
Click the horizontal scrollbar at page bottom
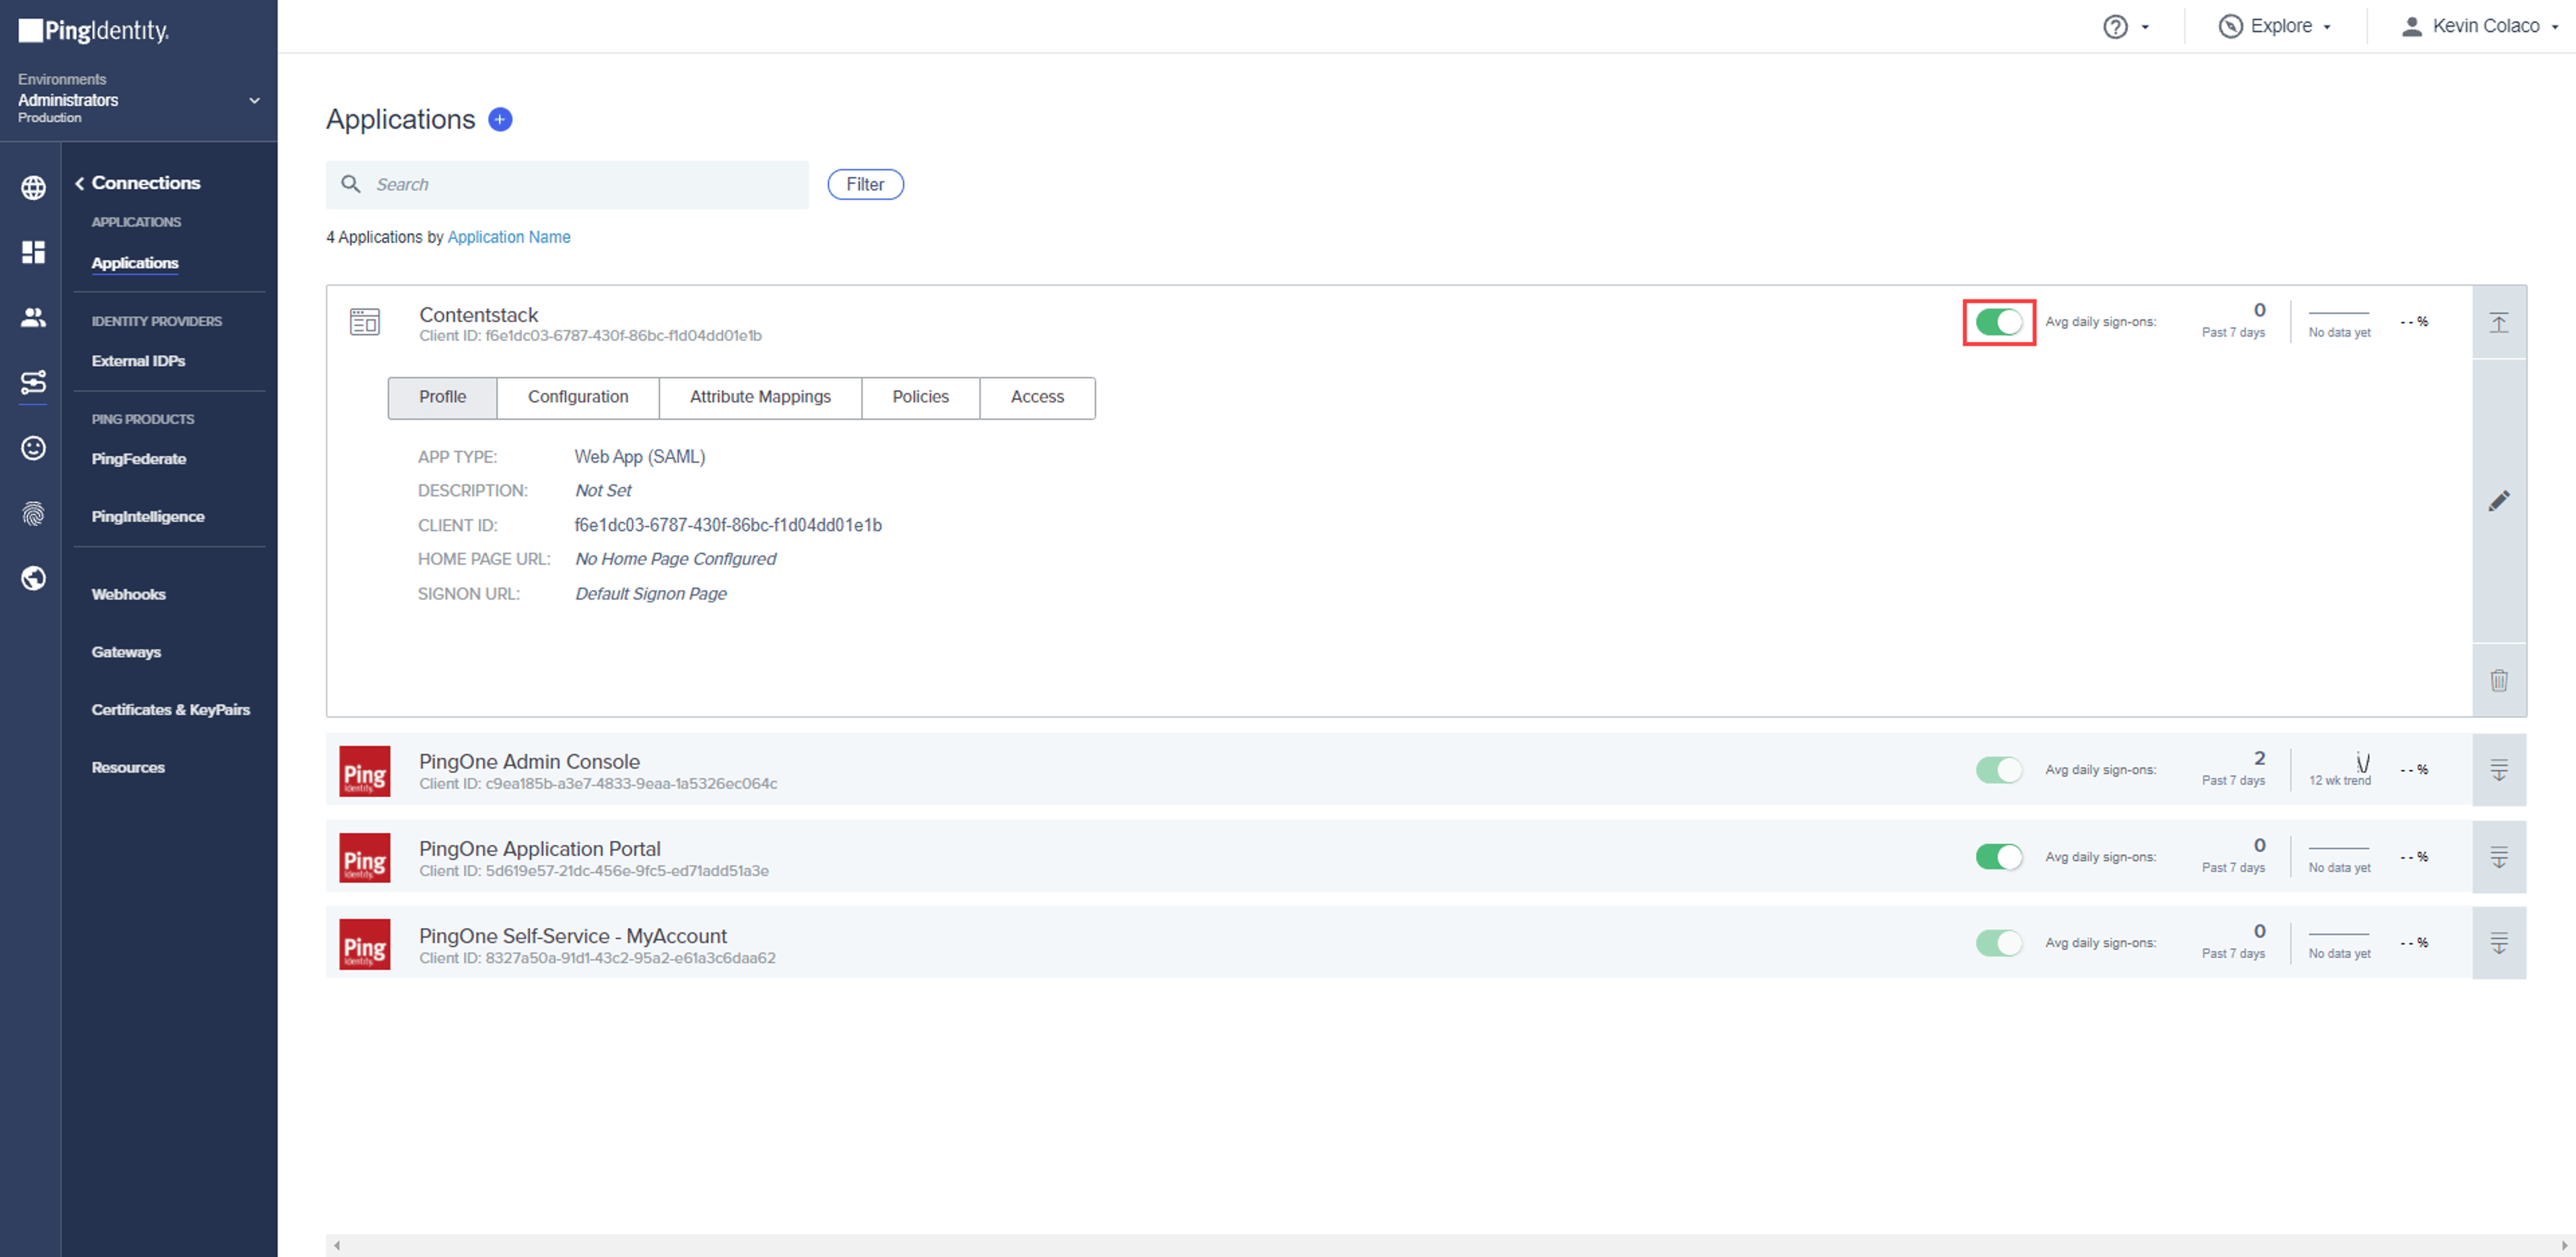pyautogui.click(x=1450, y=1245)
